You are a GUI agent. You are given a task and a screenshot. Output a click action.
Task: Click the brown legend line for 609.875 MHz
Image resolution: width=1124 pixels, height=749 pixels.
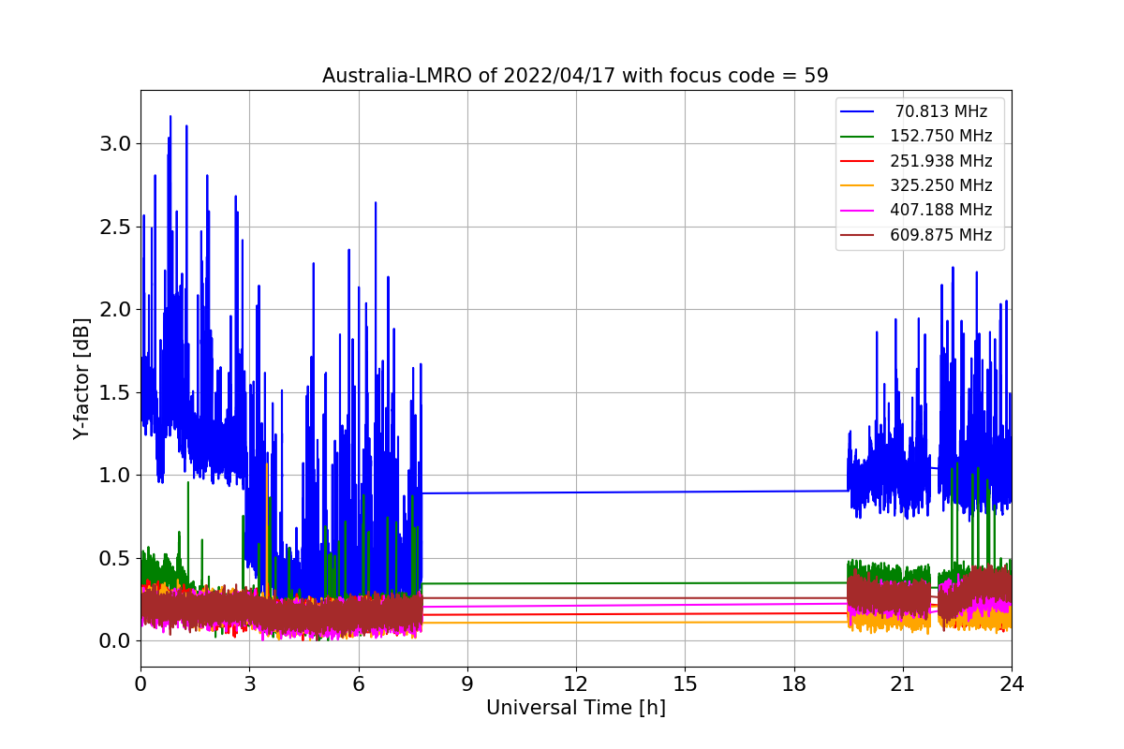pos(858,236)
